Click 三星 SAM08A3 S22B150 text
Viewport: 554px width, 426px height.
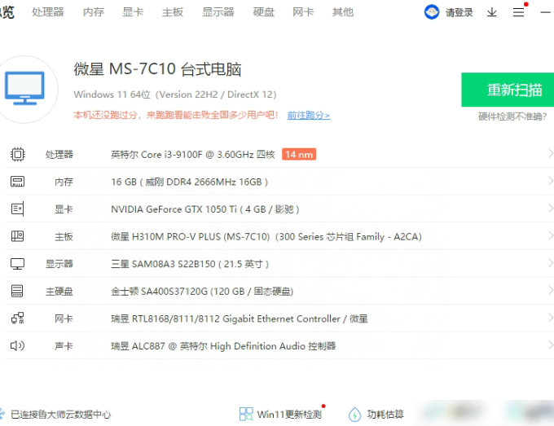[190, 264]
